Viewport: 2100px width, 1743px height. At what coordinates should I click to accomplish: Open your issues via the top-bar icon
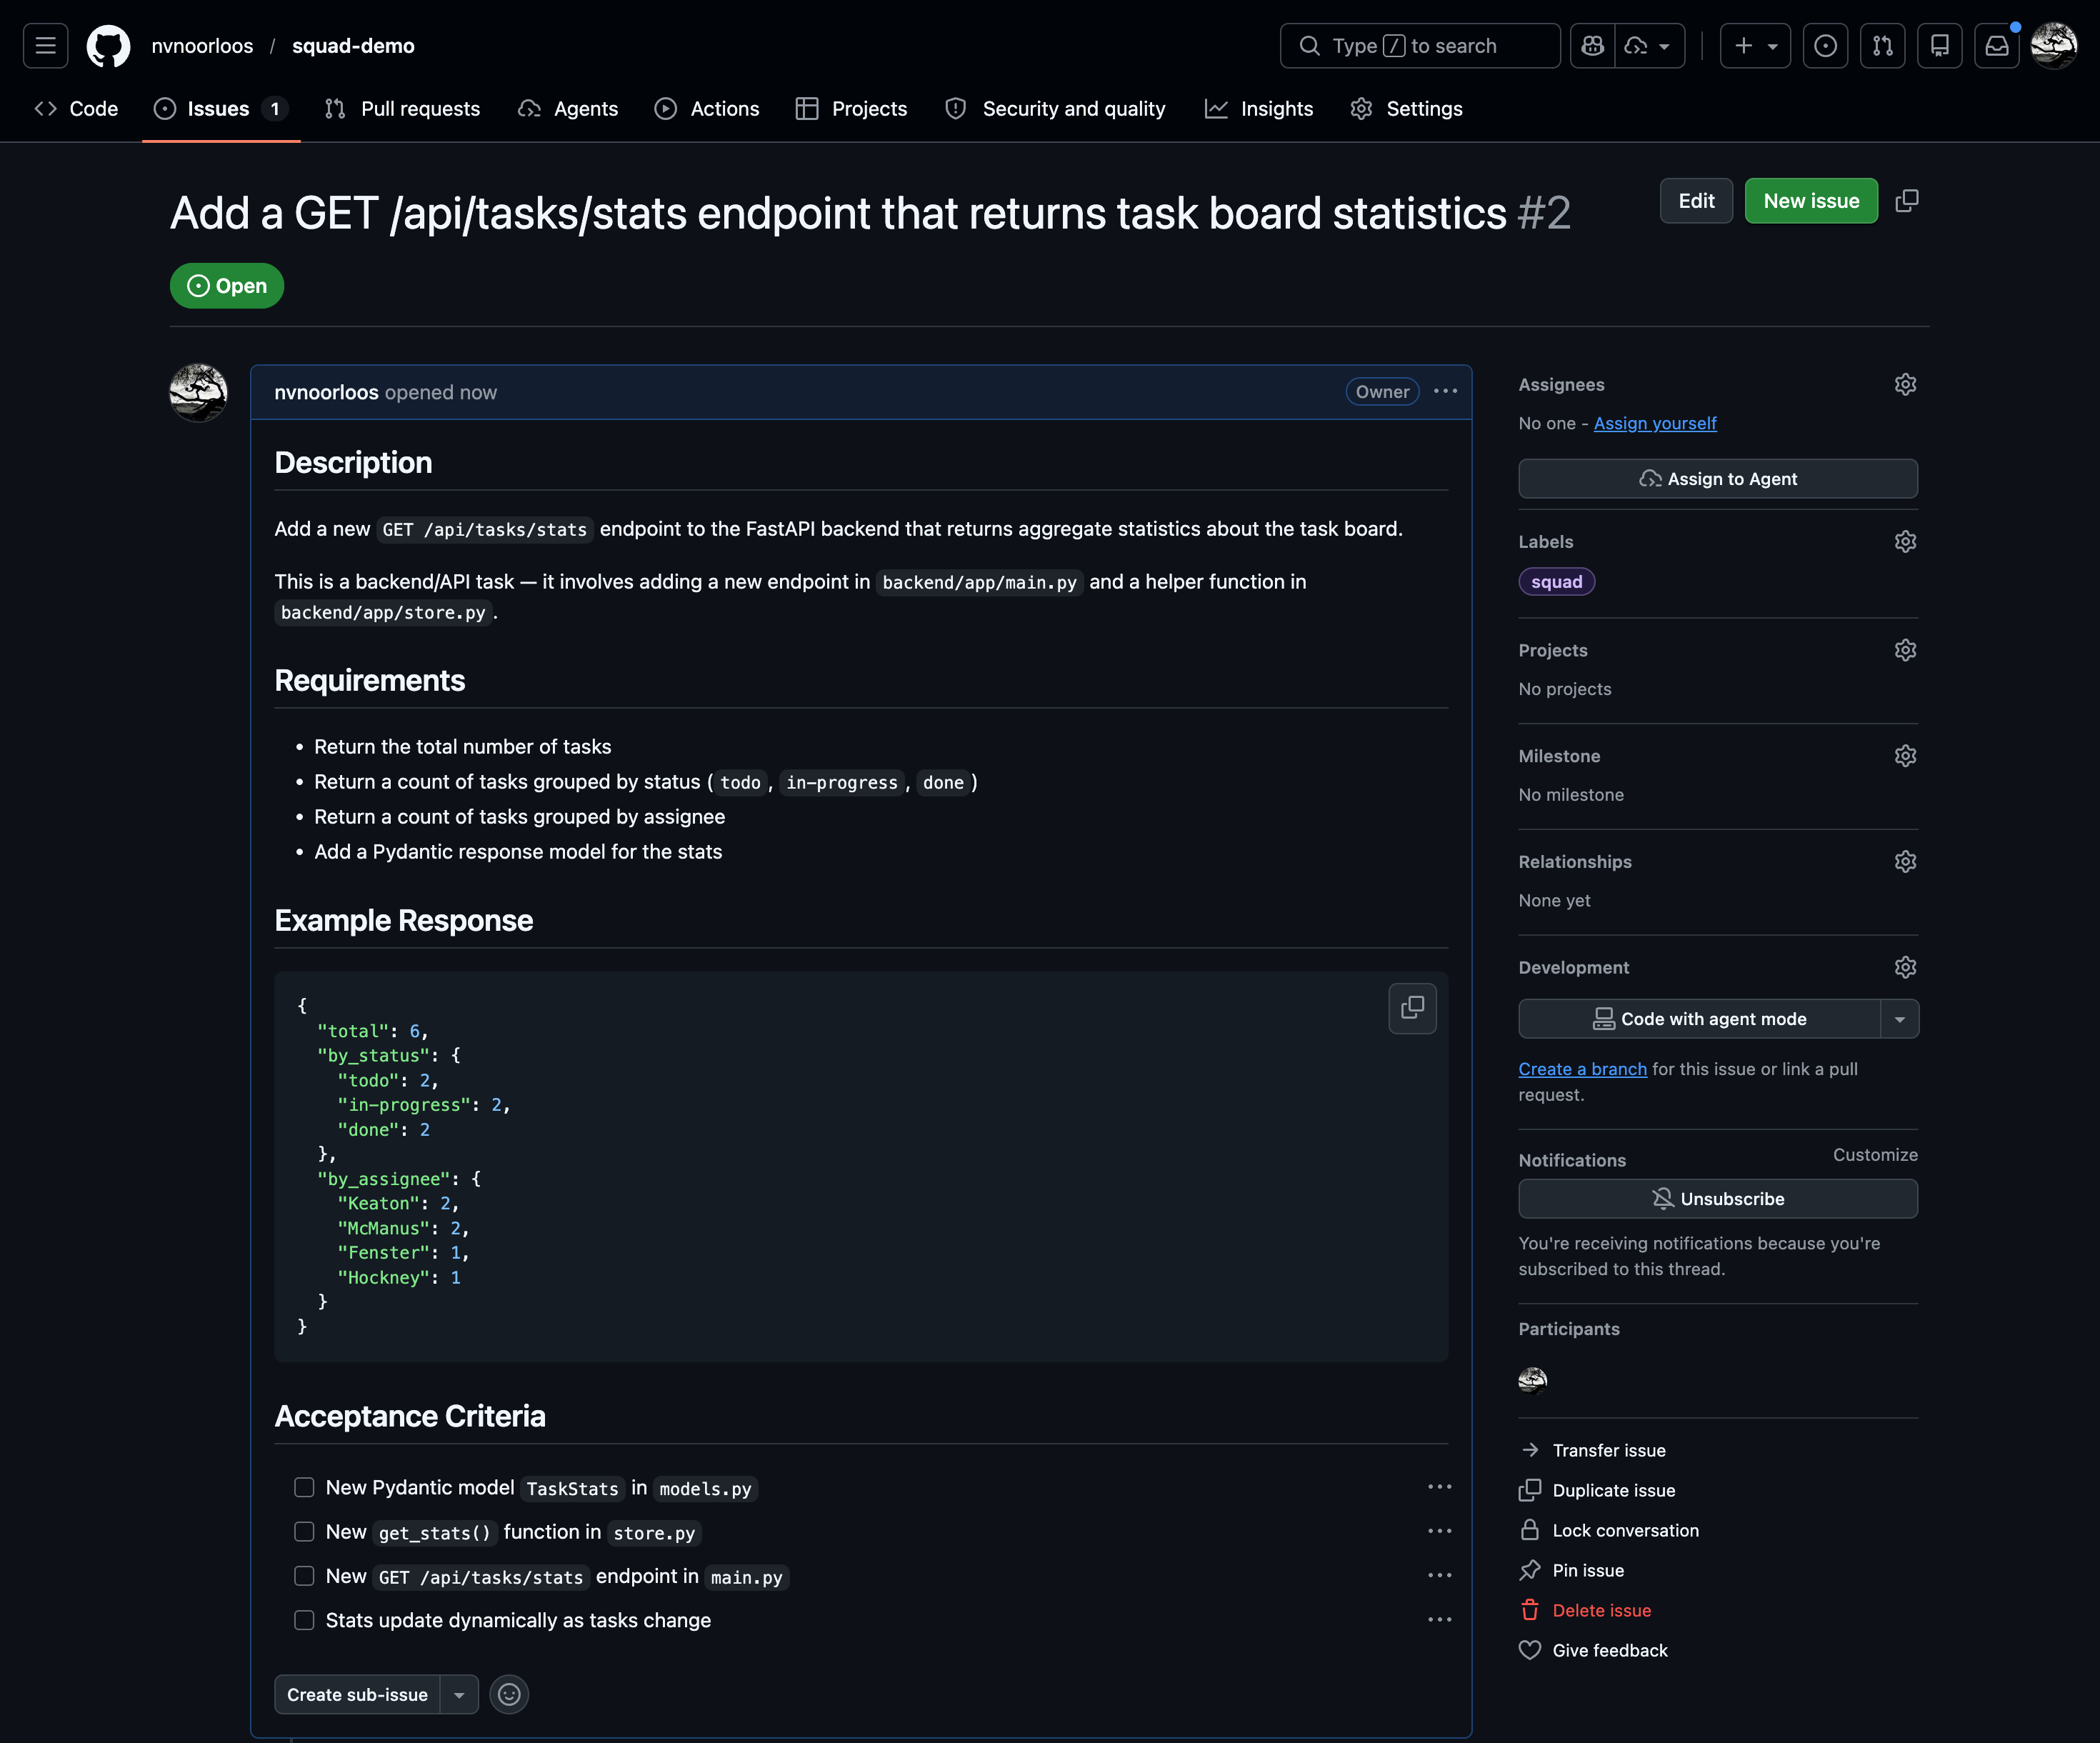point(1826,45)
